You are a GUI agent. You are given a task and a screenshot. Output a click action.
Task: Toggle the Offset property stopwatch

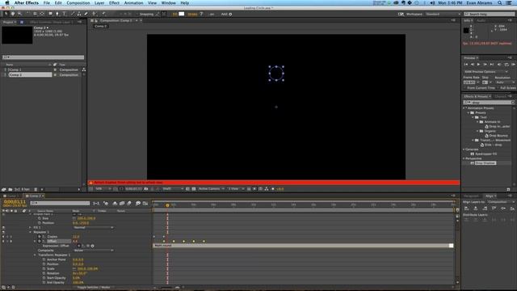coord(40,241)
